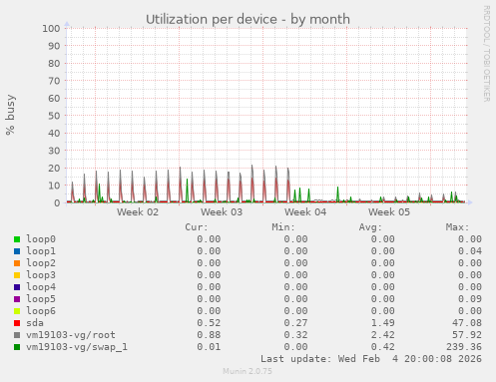
Task: Select the sda legend label
Action: (x=35, y=323)
